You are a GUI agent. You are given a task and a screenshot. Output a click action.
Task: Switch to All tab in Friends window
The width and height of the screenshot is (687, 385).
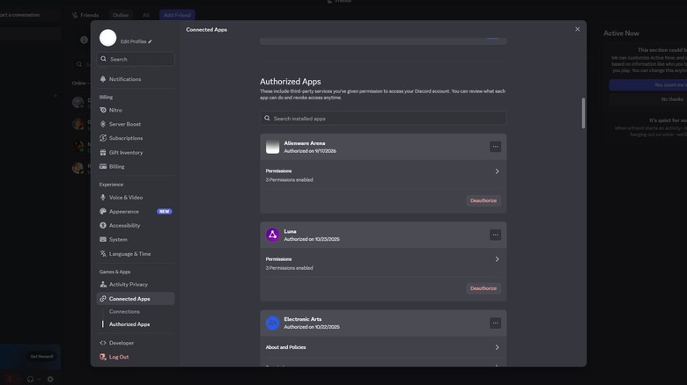pyautogui.click(x=146, y=15)
